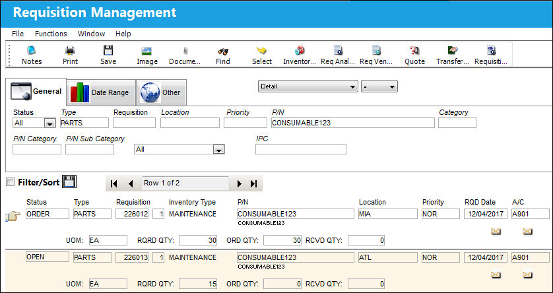This screenshot has height=293, width=553.
Task: Open the Status All dropdown
Action: pos(49,123)
